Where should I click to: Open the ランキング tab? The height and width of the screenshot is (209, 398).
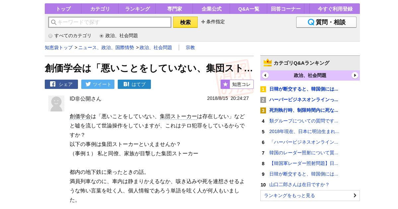[x=137, y=9]
